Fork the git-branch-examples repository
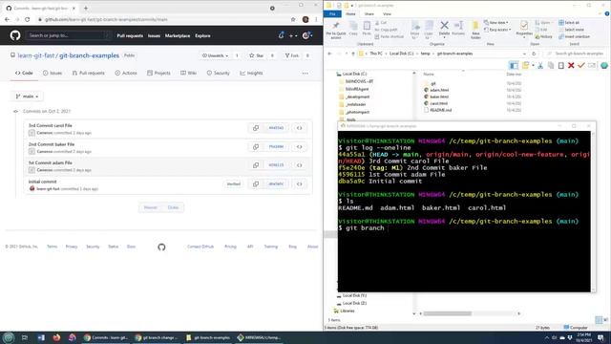The width and height of the screenshot is (611, 344). point(292,55)
